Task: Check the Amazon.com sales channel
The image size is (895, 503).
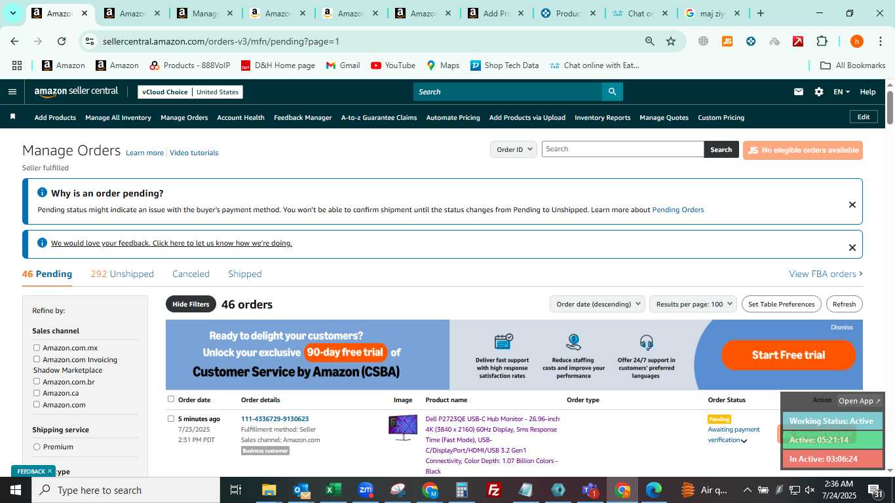Action: (x=37, y=404)
